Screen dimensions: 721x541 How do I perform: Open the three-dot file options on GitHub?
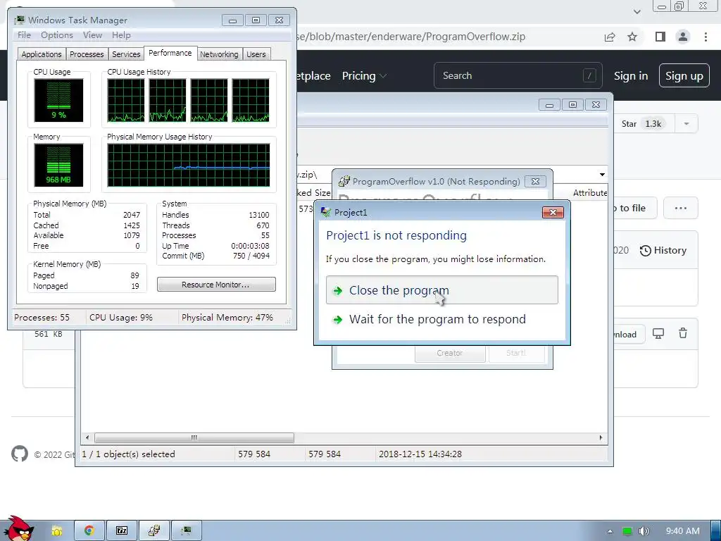(x=681, y=208)
